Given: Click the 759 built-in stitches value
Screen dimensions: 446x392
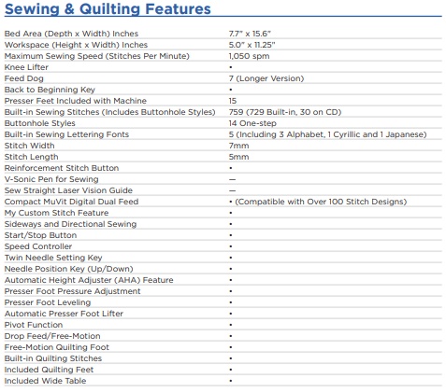Looking at the screenshot, I should tap(285, 112).
